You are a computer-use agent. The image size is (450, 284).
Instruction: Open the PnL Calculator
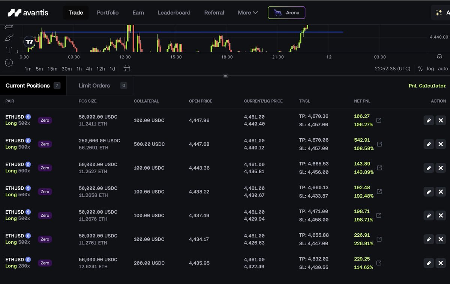[x=427, y=86]
